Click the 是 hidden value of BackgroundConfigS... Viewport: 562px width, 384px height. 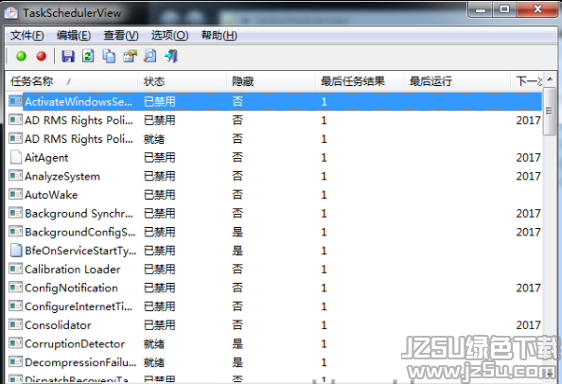click(237, 232)
